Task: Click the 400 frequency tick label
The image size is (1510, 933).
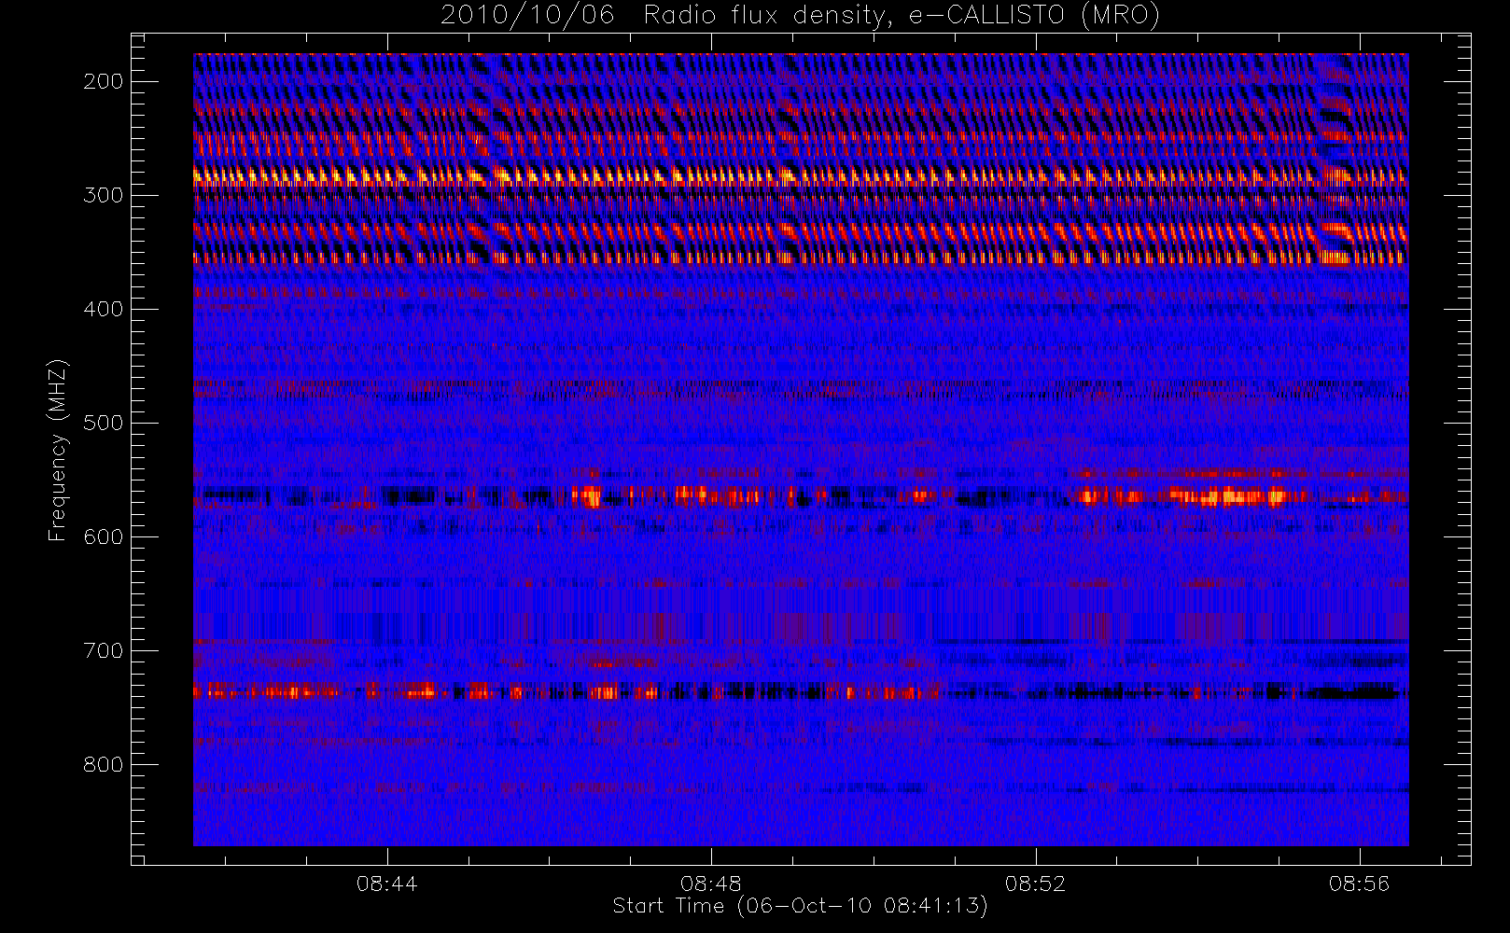Action: coord(103,309)
